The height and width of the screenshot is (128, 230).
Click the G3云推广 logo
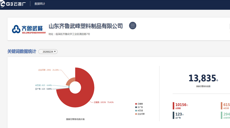13,4
